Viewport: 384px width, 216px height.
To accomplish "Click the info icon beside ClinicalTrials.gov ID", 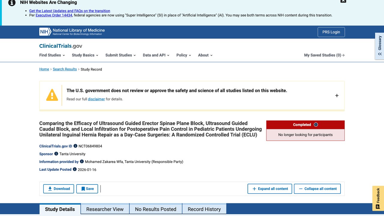I will [x=75, y=146].
